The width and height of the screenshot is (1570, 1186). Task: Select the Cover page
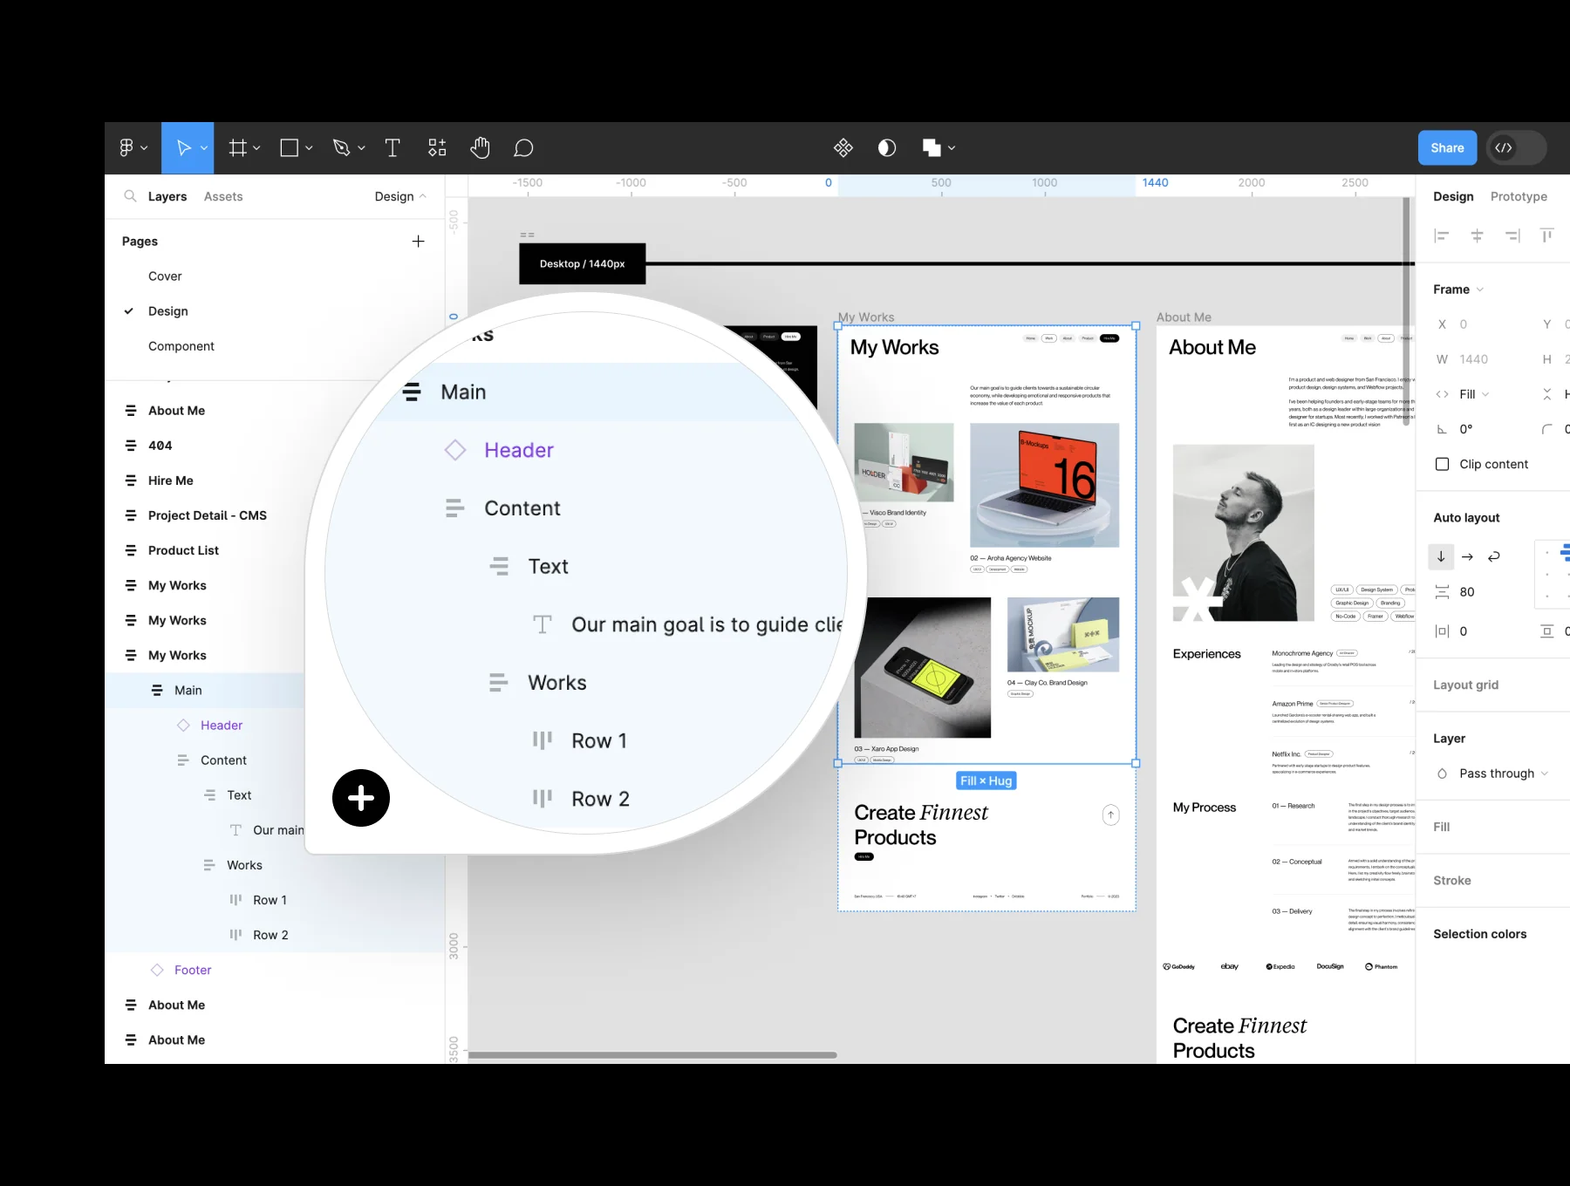click(165, 276)
